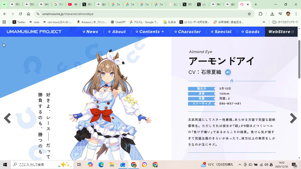Show hidden bookmarks with the » chevron
This screenshot has height=169, width=301.
(264, 22)
